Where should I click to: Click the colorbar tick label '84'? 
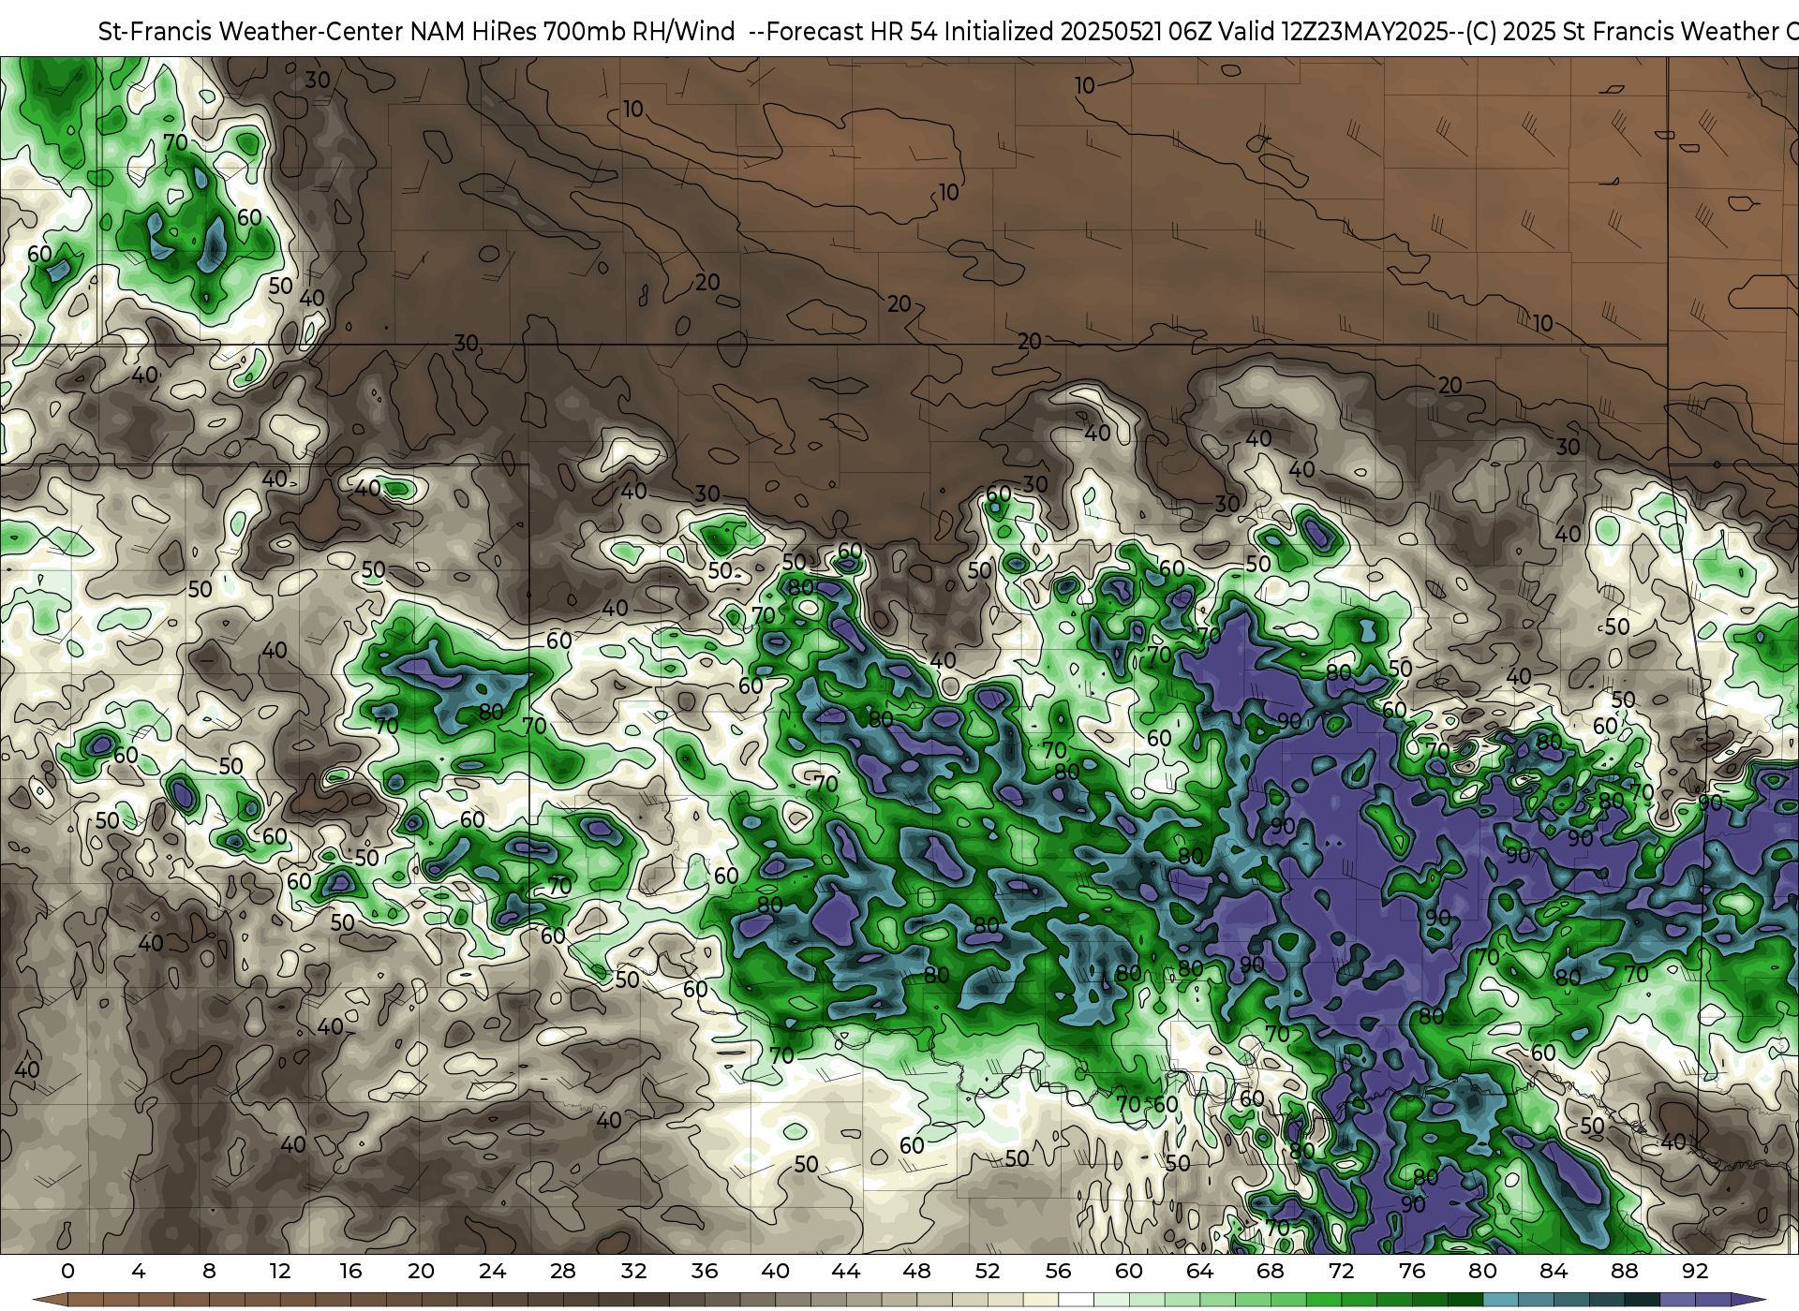[1554, 1271]
